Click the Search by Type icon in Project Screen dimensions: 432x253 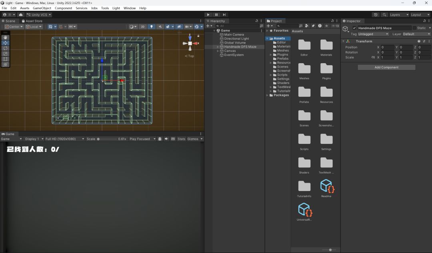coord(307,26)
